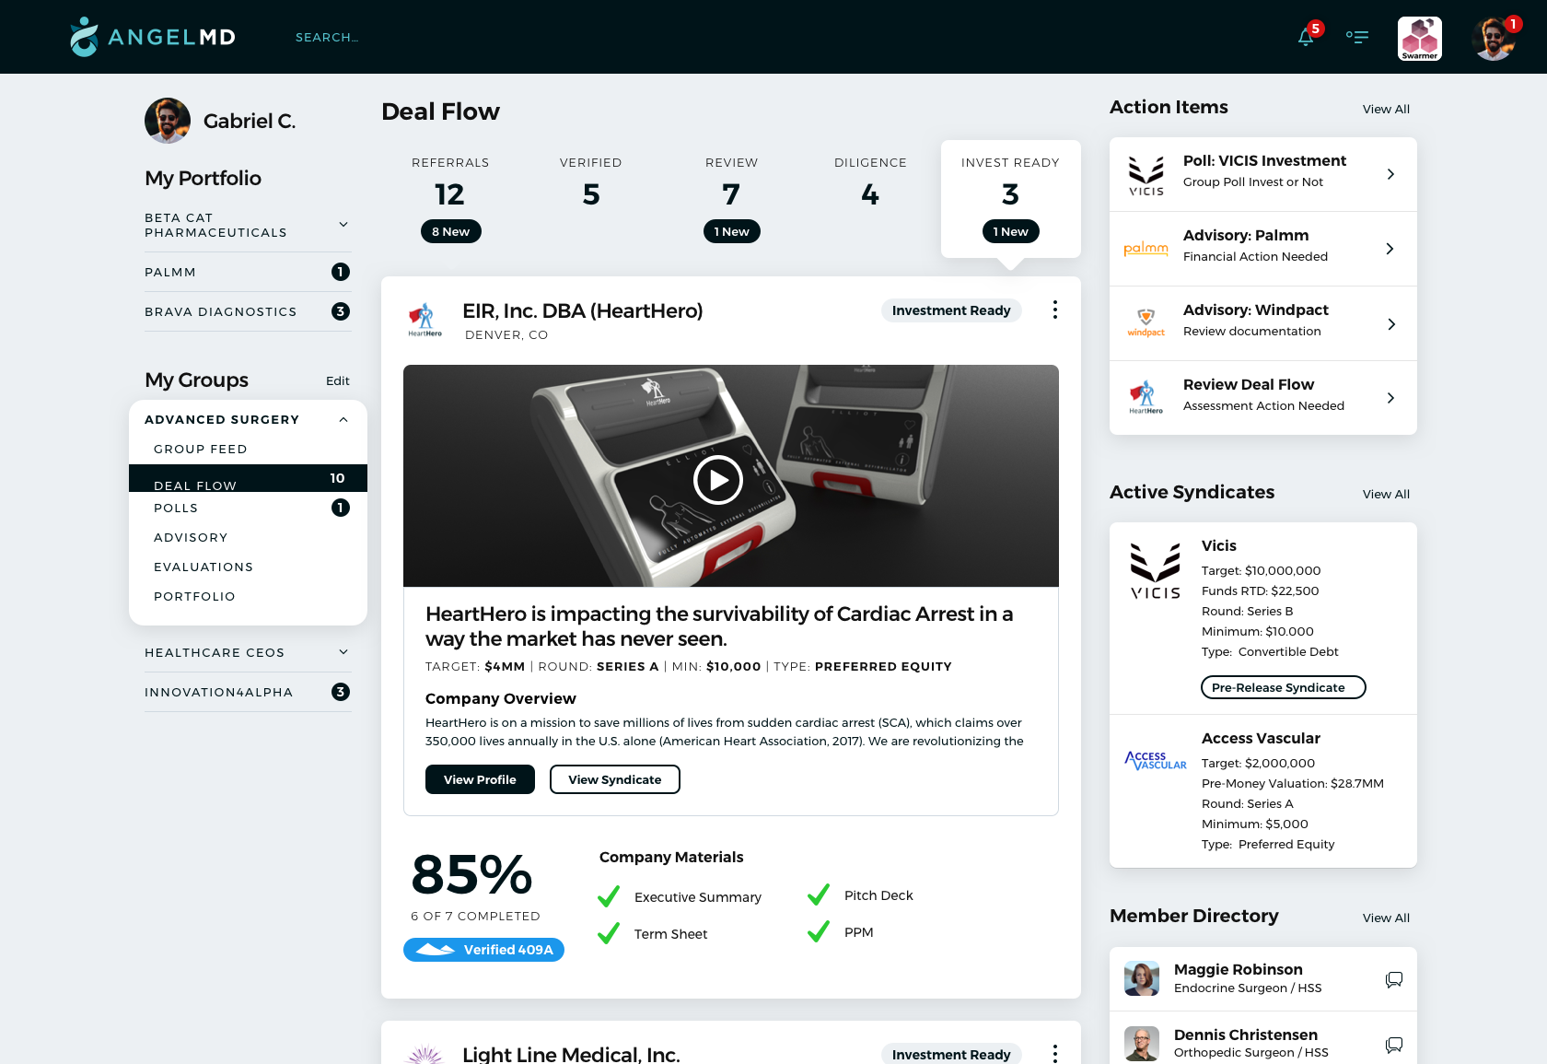Click the Access Vascular logo
This screenshot has height=1064, width=1547.
point(1156,760)
